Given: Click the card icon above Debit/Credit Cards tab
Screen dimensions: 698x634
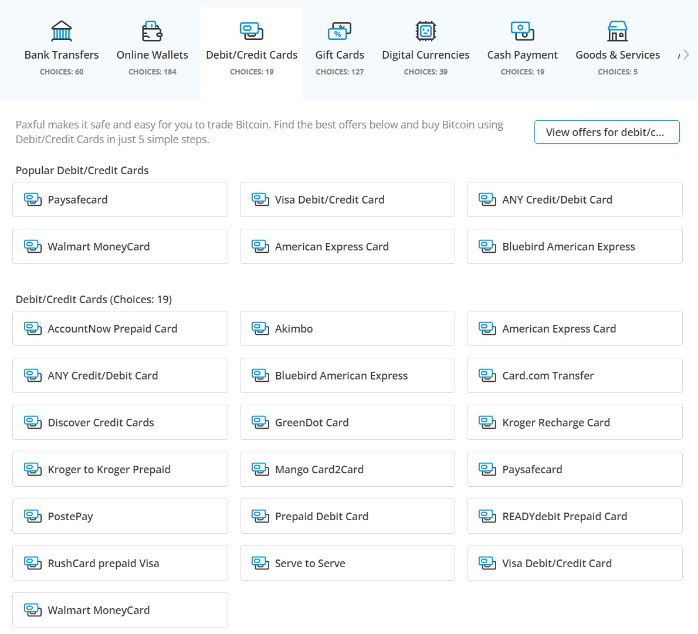Looking at the screenshot, I should 252,31.
